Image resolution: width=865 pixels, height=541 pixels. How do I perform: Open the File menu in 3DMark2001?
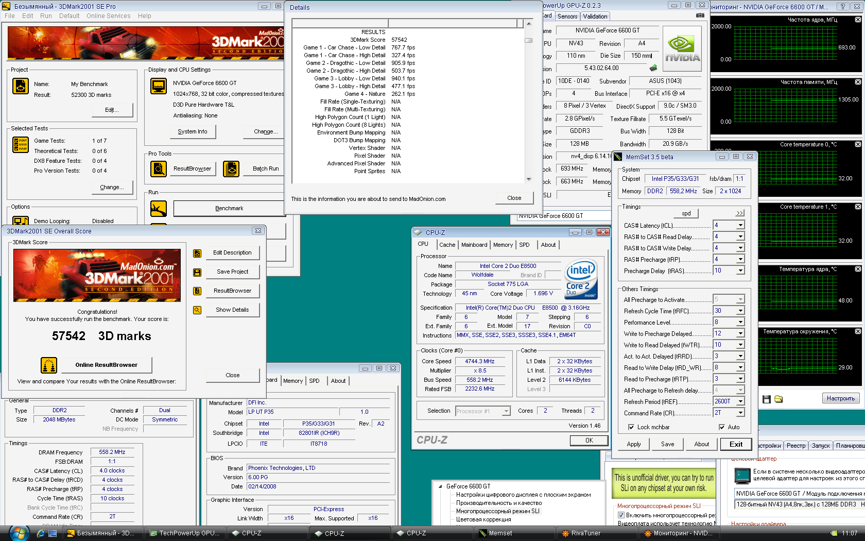[x=10, y=16]
